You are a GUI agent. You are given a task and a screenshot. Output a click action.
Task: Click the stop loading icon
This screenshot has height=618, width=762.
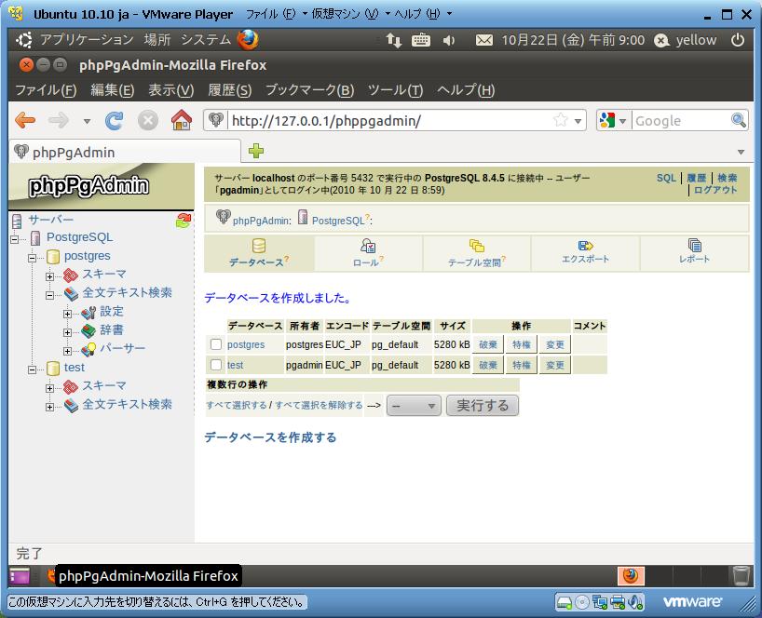click(x=148, y=120)
